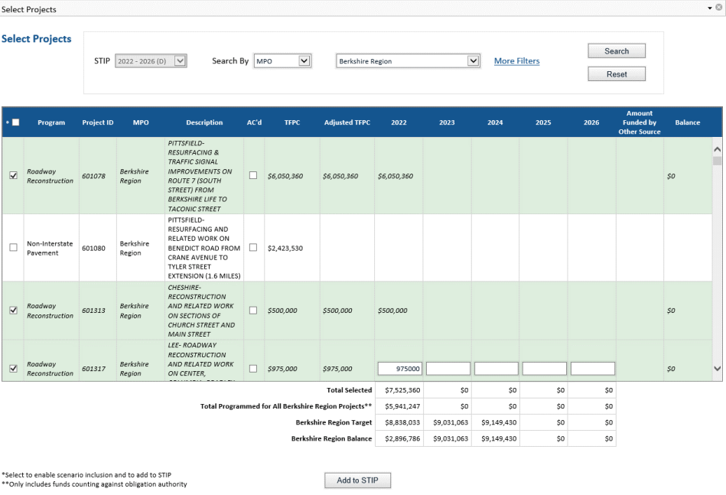
Task: Collapse the Select Projects panel
Action: coord(710,8)
